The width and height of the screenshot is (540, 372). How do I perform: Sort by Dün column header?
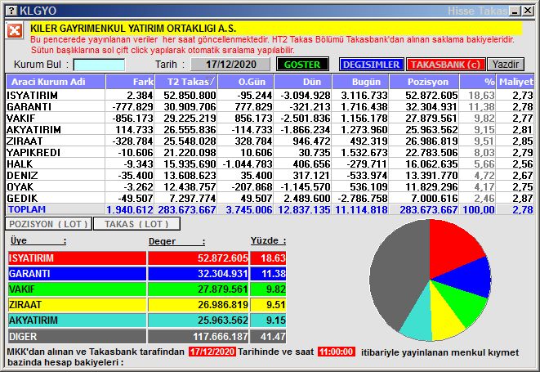303,82
